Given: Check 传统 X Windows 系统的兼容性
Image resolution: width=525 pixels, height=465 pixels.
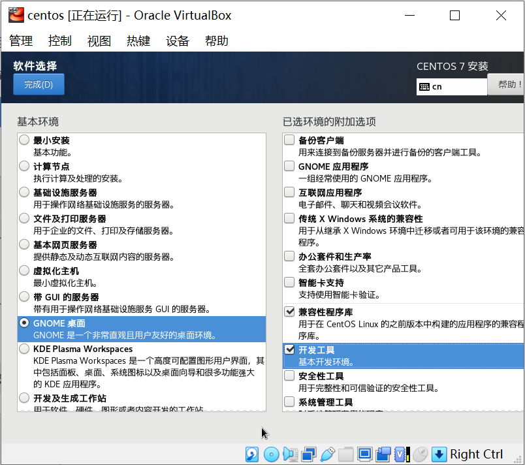Looking at the screenshot, I should coord(289,218).
